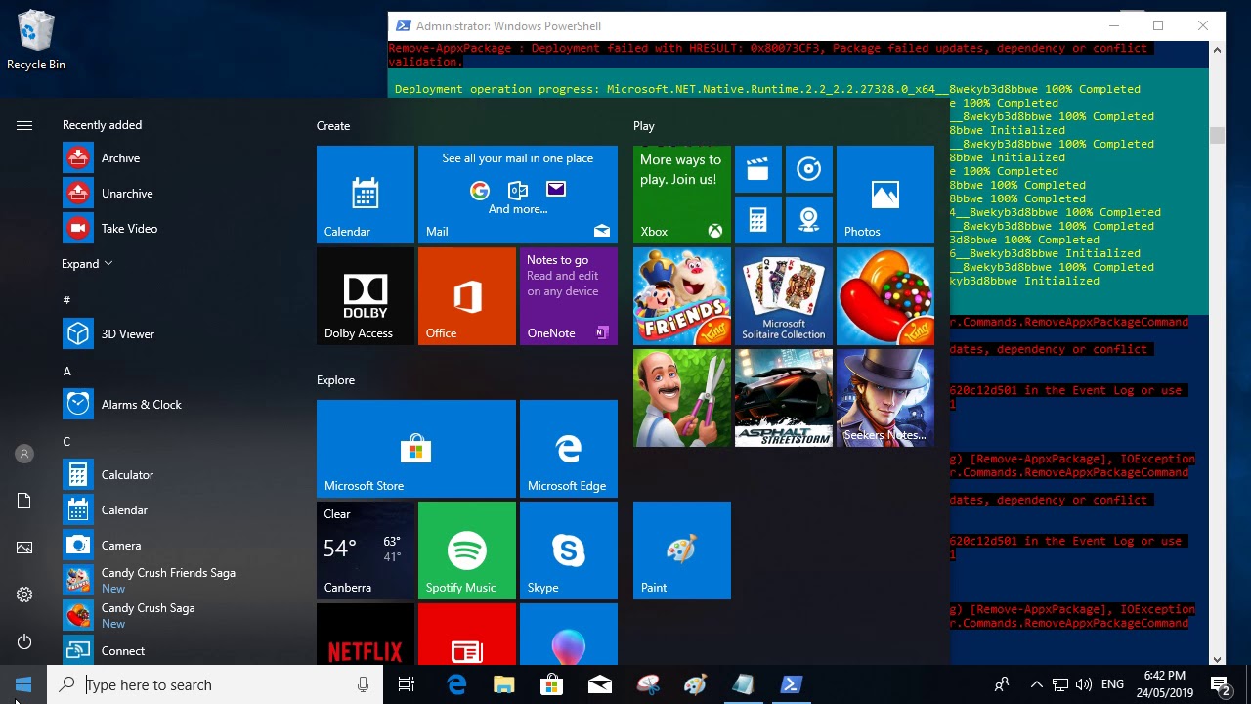Open the Skype tile
This screenshot has height=704, width=1251.
pos(569,550)
